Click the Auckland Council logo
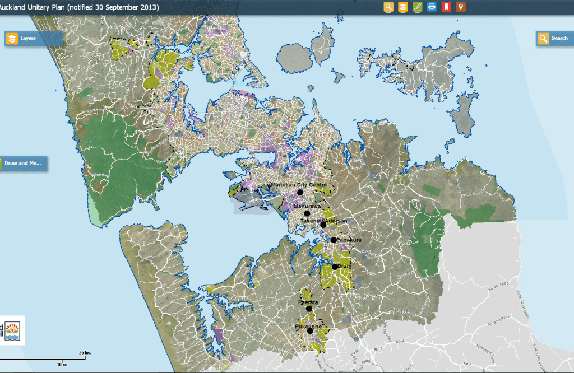Image resolution: width=574 pixels, height=373 pixels. pos(11,330)
